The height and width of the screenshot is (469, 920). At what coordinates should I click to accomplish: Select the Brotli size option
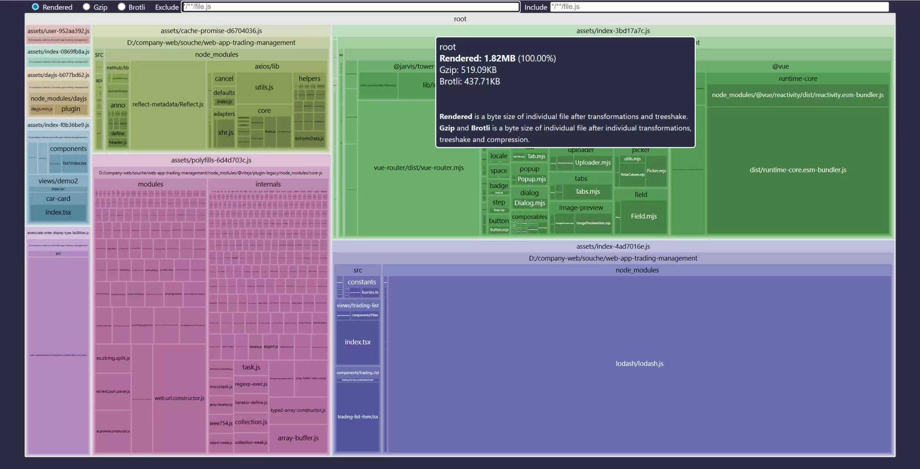[x=122, y=7]
